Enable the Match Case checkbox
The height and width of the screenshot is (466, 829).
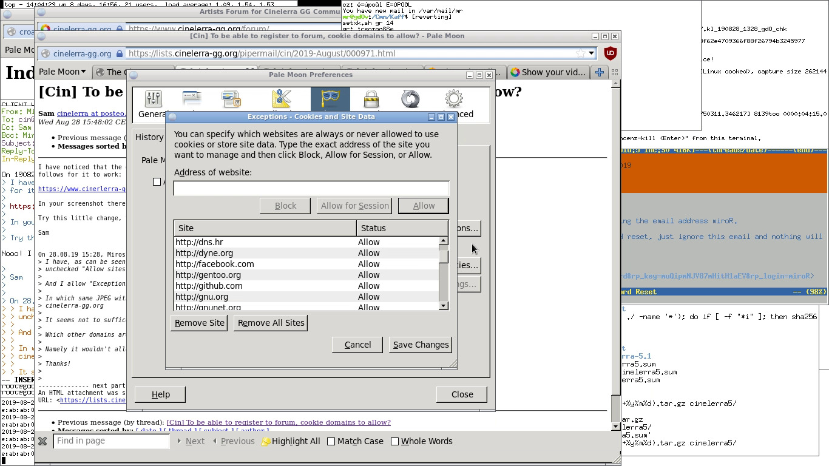pyautogui.click(x=331, y=441)
